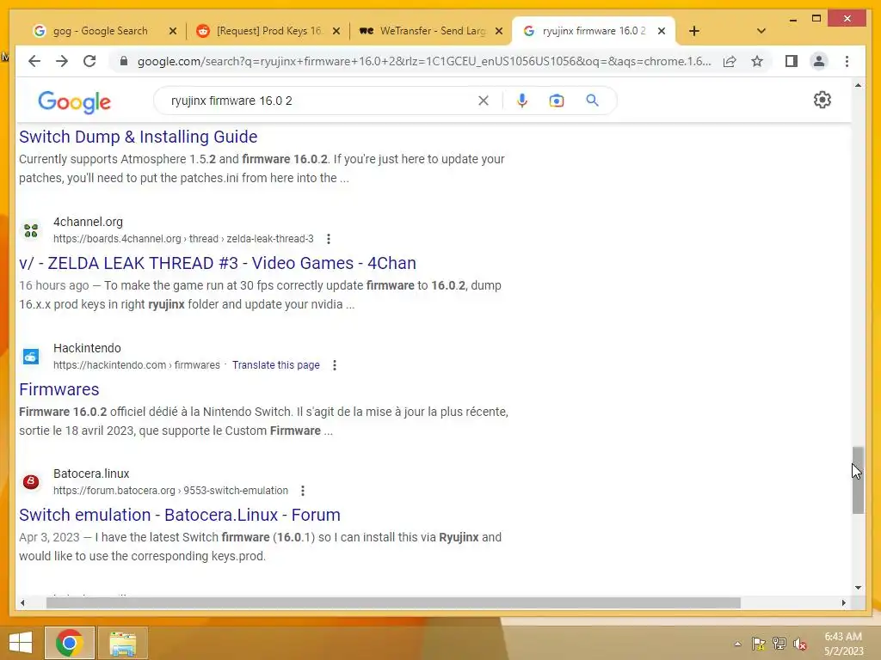The width and height of the screenshot is (881, 660).
Task: Click the browser address bar URL
Action: pyautogui.click(x=424, y=61)
